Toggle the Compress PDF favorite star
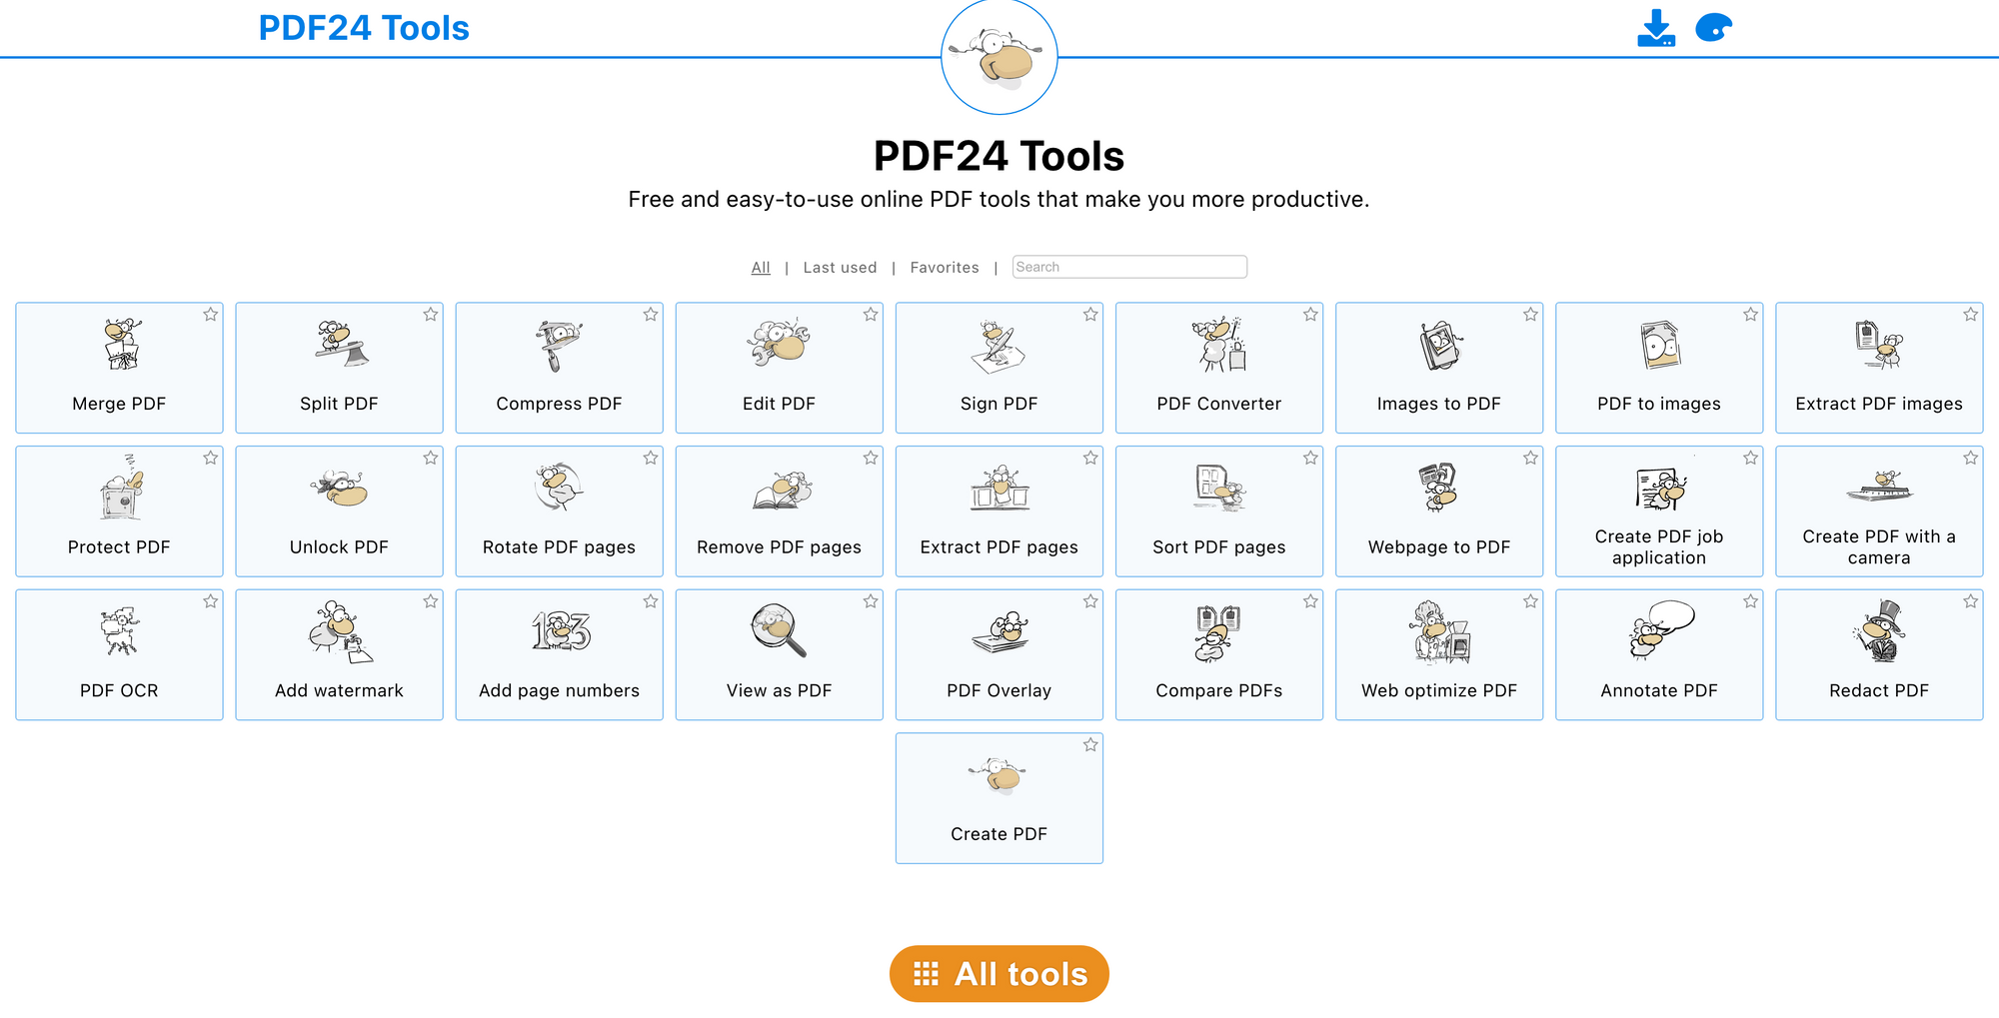This screenshot has height=1018, width=1999. point(651,315)
